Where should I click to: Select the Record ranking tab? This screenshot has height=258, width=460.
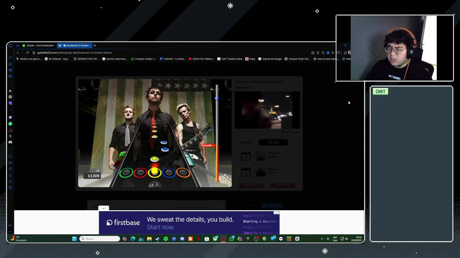point(246,142)
